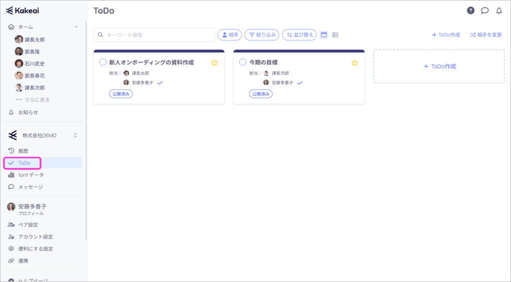This screenshot has width=511, height=282.
Task: Click the ToDo作成 link in top right
Action: pyautogui.click(x=446, y=35)
